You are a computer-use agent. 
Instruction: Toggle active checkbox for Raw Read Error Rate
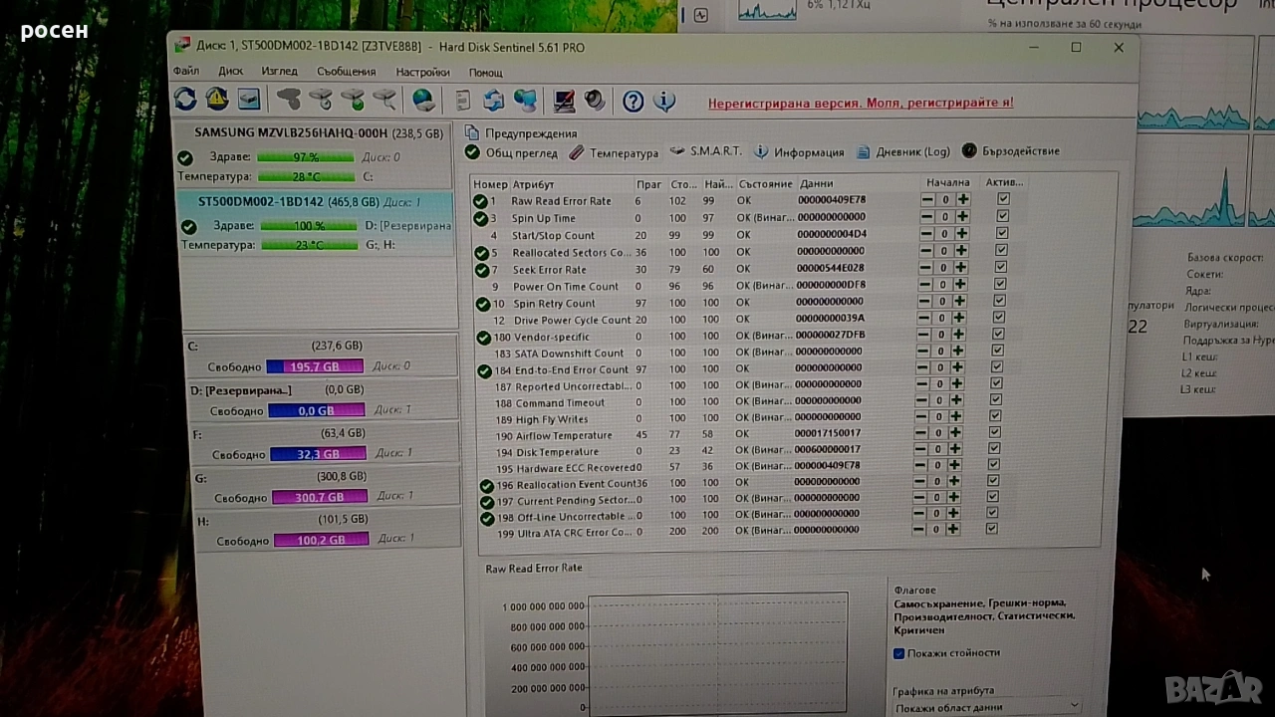coord(1003,199)
